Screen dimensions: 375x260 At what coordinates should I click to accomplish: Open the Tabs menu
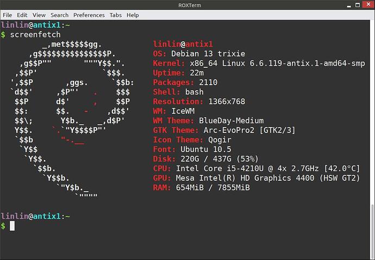click(116, 15)
